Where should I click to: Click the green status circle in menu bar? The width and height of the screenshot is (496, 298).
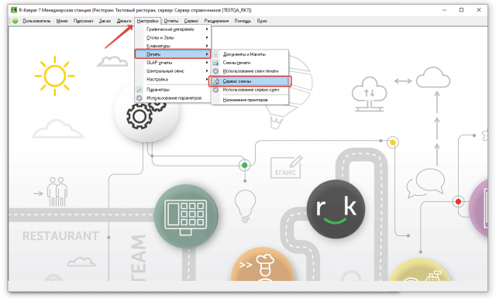click(15, 21)
